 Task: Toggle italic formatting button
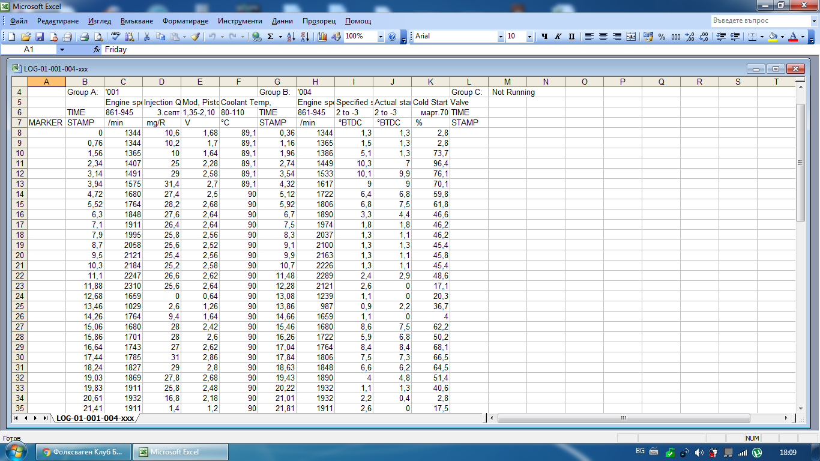click(x=558, y=37)
